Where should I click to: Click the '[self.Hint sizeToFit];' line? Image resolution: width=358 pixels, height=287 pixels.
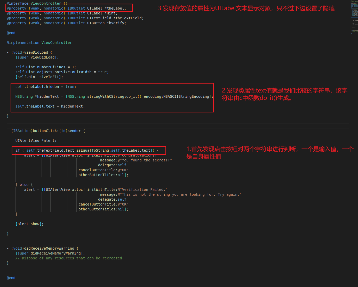click(x=39, y=77)
